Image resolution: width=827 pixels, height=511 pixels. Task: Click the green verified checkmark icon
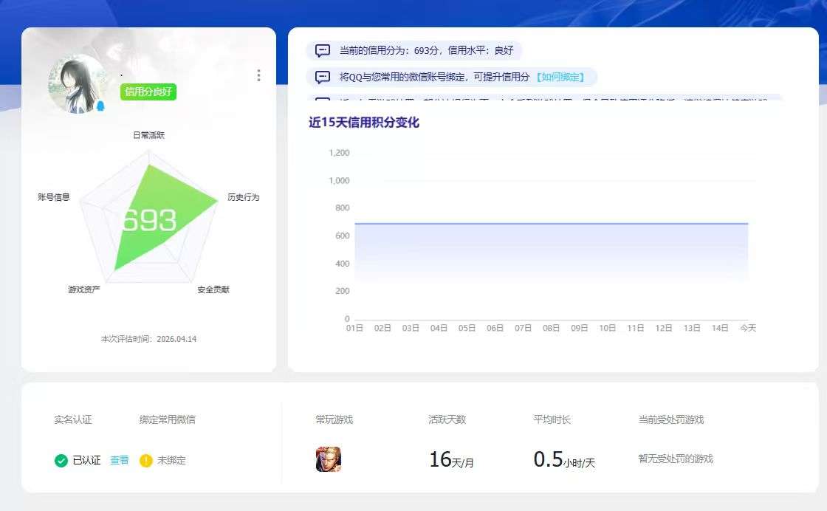(x=61, y=460)
